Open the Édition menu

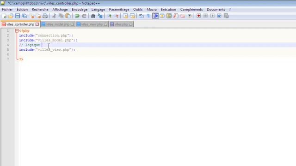pos(22,9)
